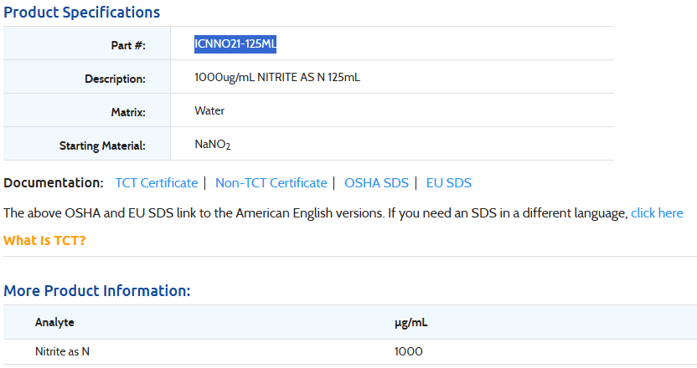
Task: Click the 'Water' matrix value
Action: 209,111
